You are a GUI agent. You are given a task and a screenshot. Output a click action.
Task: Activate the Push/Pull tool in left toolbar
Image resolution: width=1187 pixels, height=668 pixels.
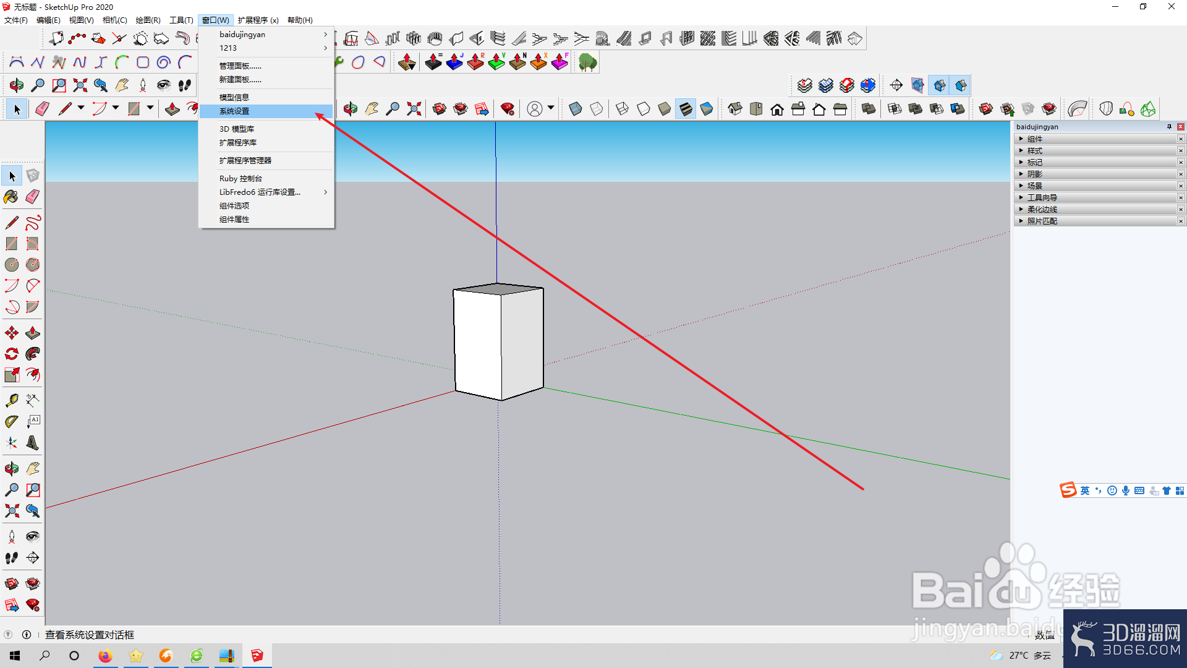click(33, 333)
